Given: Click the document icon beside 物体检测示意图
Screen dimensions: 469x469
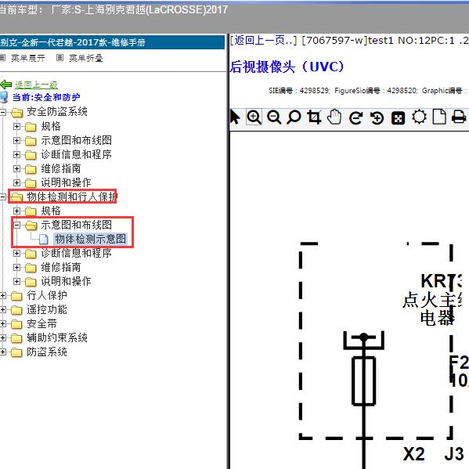Looking at the screenshot, I should [44, 239].
